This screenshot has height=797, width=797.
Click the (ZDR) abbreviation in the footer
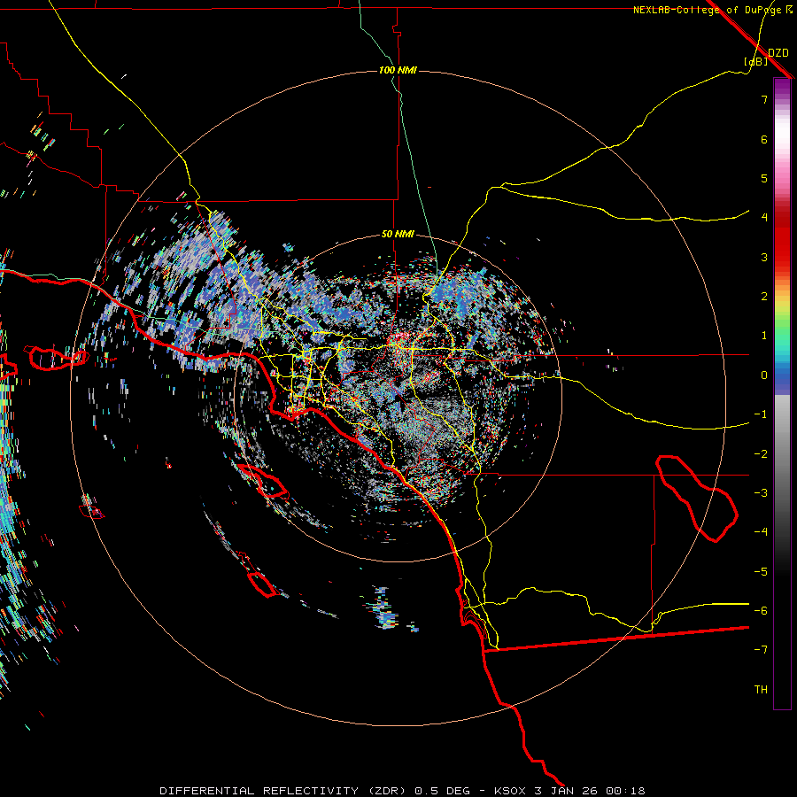[387, 791]
